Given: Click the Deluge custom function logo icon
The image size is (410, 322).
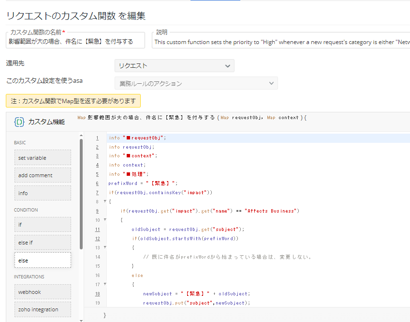Looking at the screenshot, I should click(x=19, y=122).
